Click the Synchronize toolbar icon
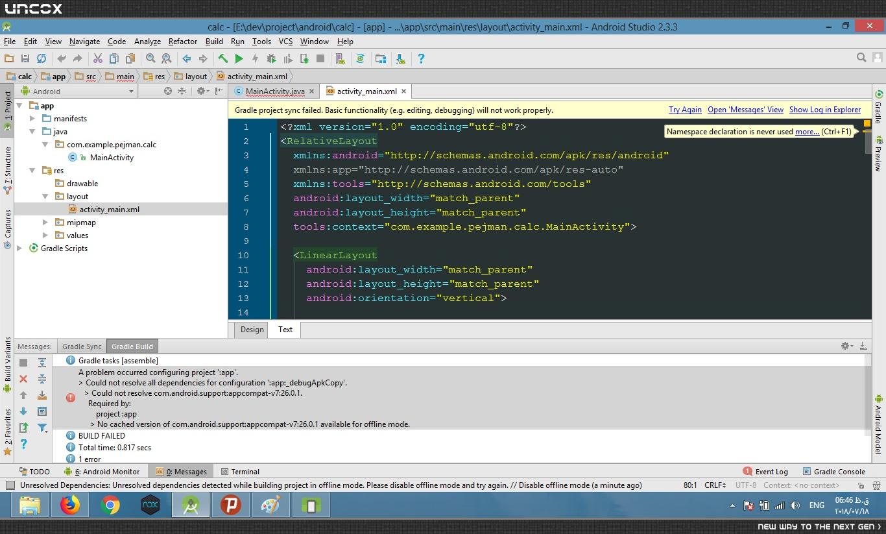The height and width of the screenshot is (534, 886). (42, 58)
